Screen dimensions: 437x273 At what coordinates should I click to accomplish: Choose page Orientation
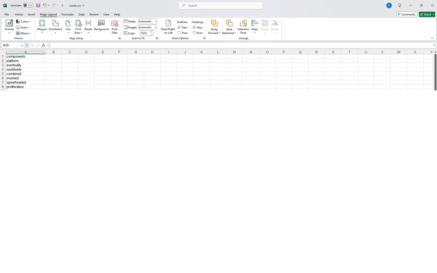click(x=55, y=27)
